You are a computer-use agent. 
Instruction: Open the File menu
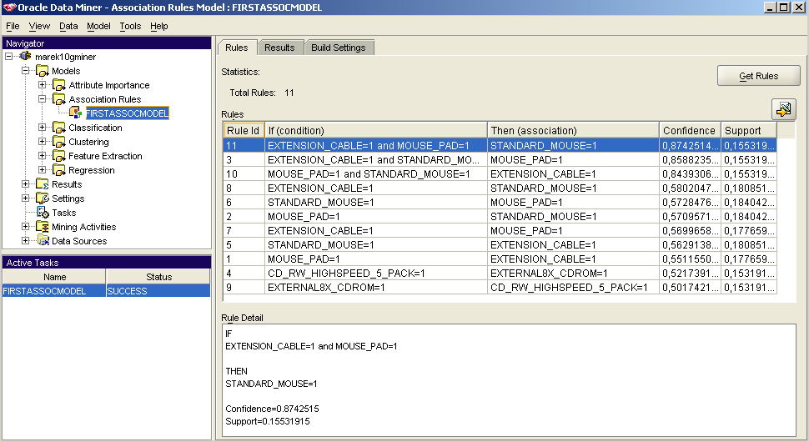tap(13, 26)
